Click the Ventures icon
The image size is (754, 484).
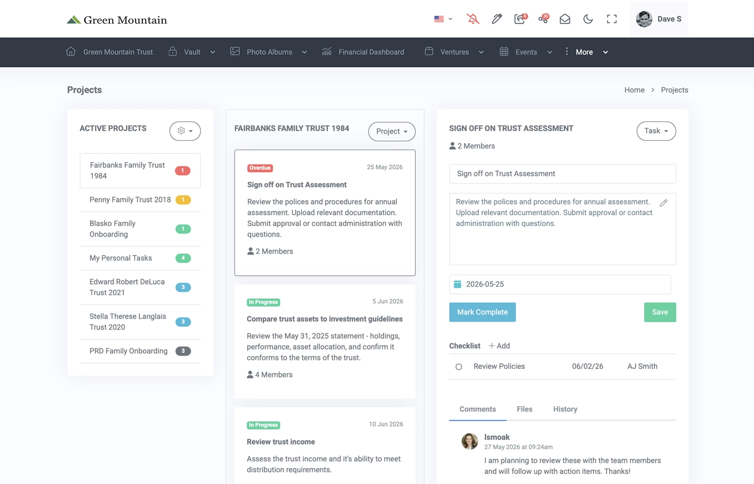coord(429,52)
